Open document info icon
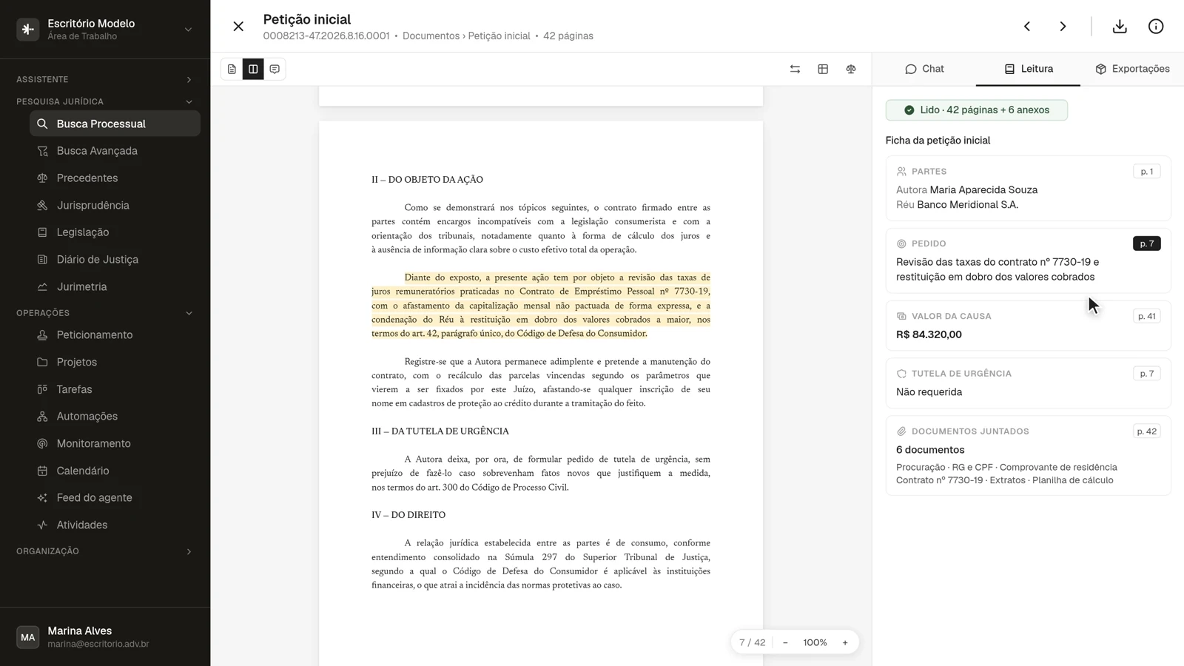1184x666 pixels. (x=1156, y=27)
